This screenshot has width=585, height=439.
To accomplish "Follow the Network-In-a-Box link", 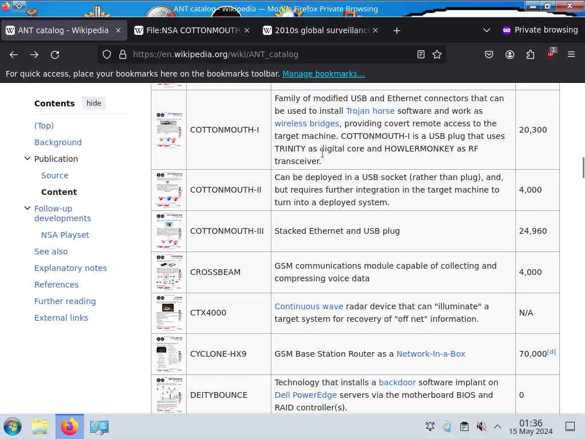I will (431, 354).
